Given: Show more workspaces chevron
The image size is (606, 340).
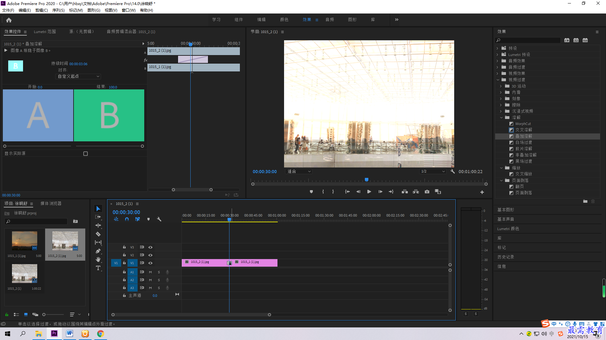Looking at the screenshot, I should (x=397, y=20).
